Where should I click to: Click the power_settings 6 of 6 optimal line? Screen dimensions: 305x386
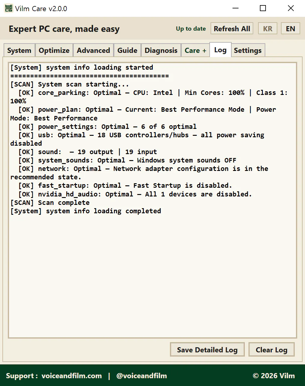pyautogui.click(x=107, y=126)
